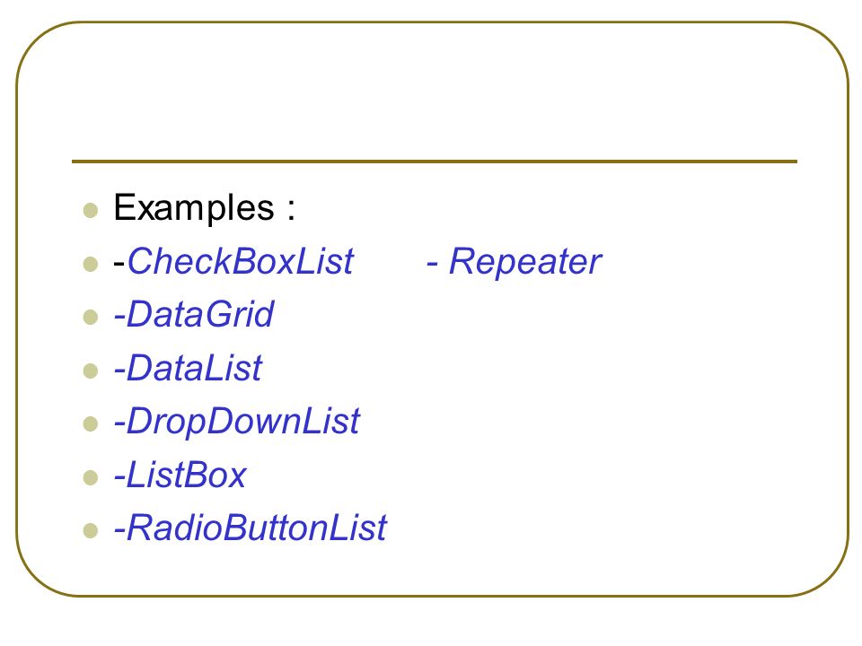Viewport: 862px width, 646px height.
Task: Click the Examples heading text
Action: 194,209
